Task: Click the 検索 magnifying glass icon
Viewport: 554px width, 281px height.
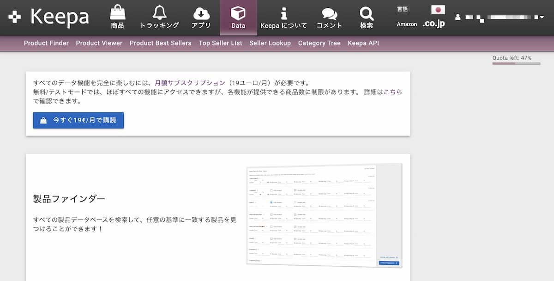Action: pos(366,12)
